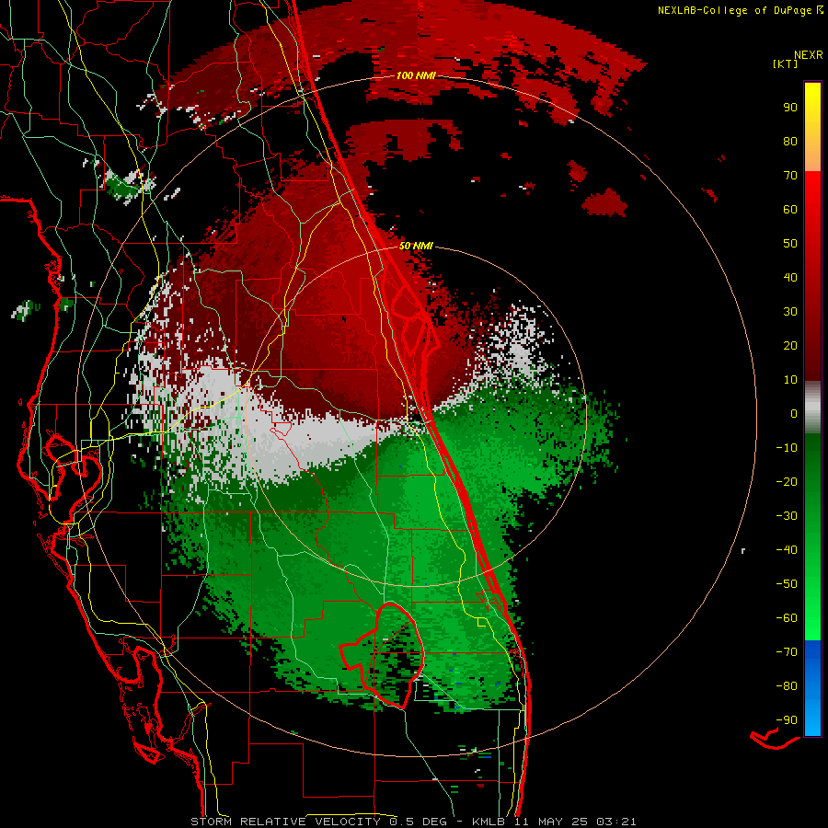Click the 80 value on the velocity scale
Screen dimensions: 828x828
(x=790, y=141)
